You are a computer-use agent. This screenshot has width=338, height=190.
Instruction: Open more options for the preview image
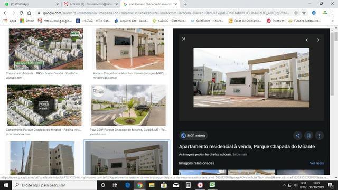pyautogui.click(x=320, y=136)
